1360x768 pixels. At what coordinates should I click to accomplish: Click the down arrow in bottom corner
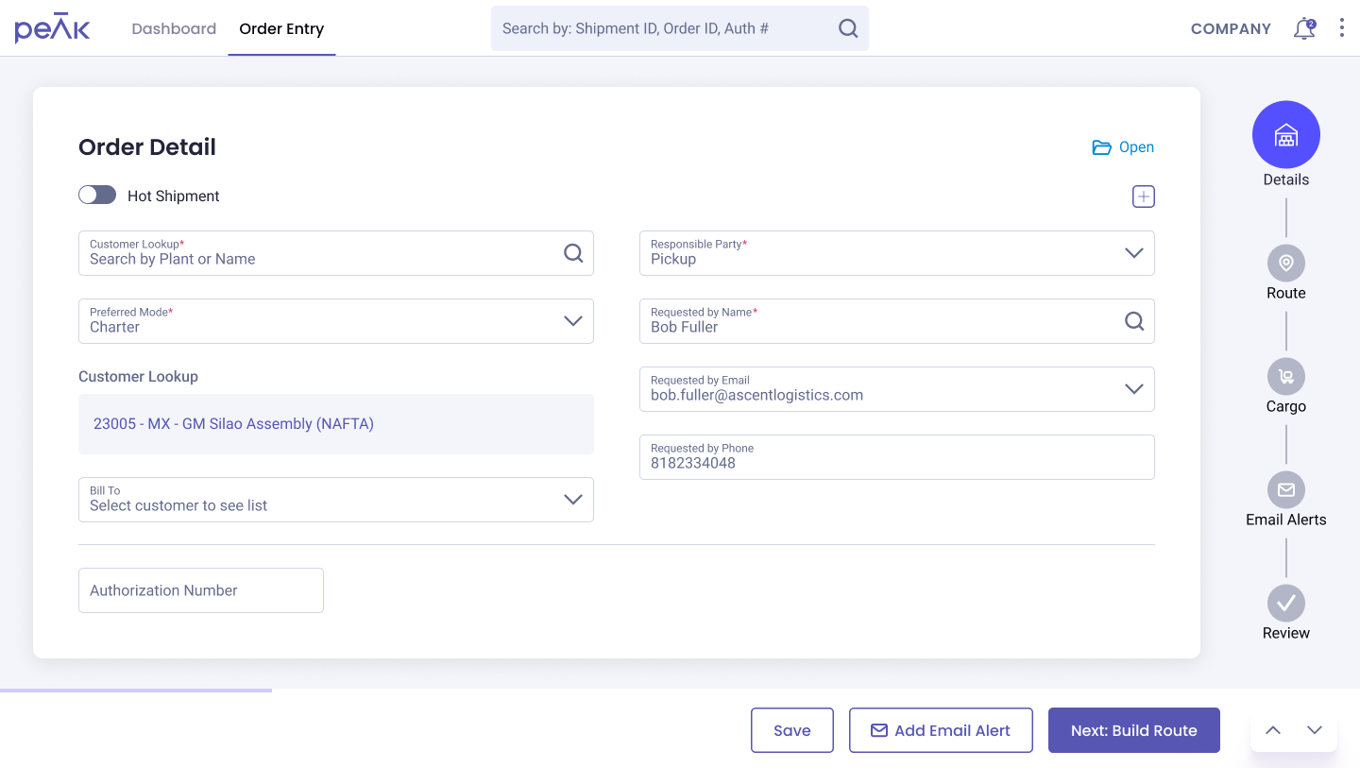[1315, 730]
